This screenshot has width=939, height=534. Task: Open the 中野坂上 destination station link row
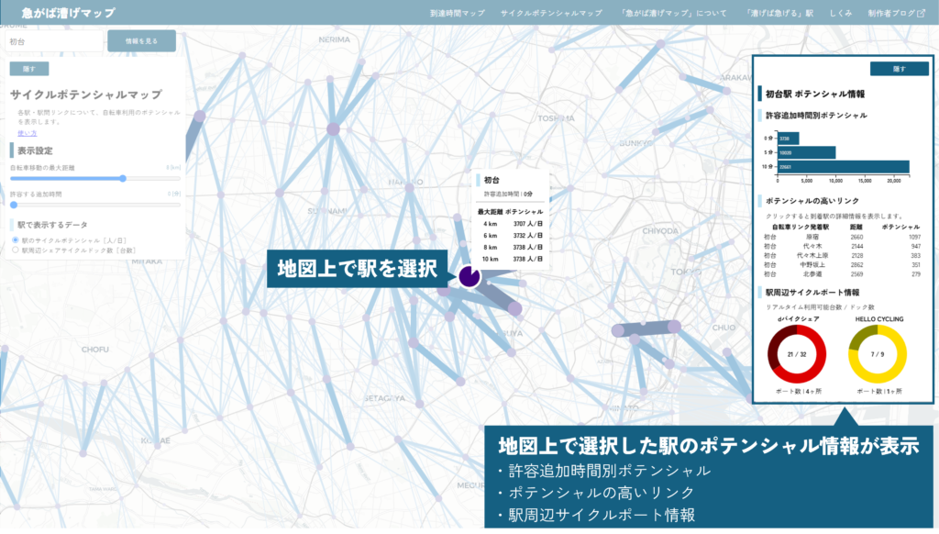point(842,264)
